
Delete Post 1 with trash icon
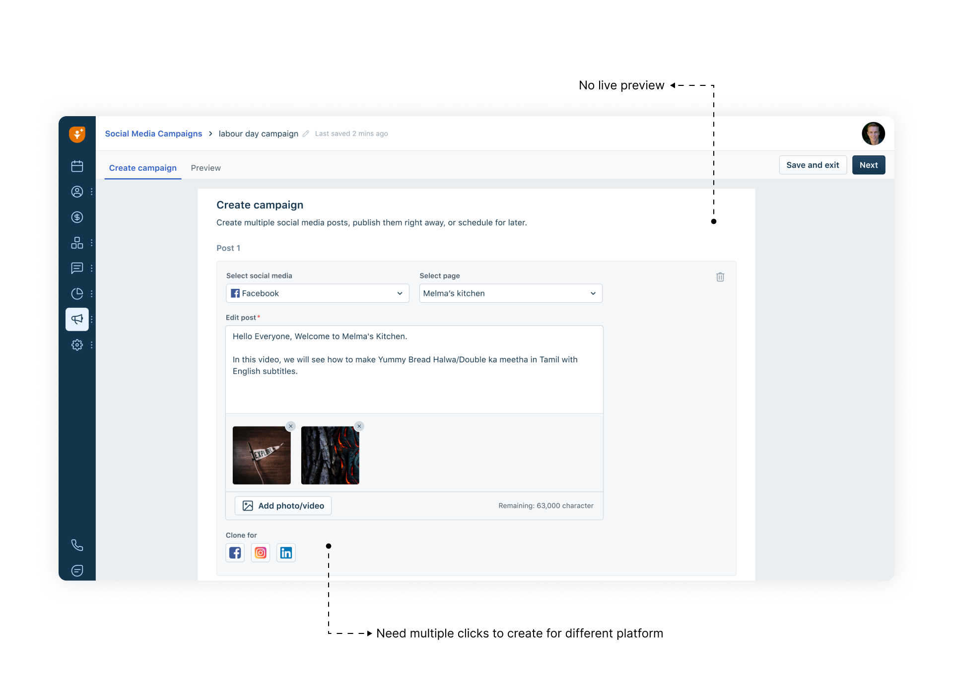pyautogui.click(x=720, y=277)
